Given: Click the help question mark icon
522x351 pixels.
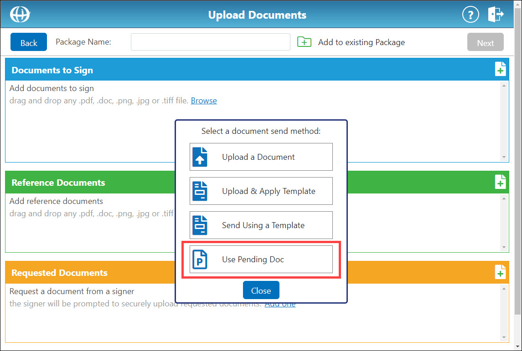Looking at the screenshot, I should pos(470,15).
